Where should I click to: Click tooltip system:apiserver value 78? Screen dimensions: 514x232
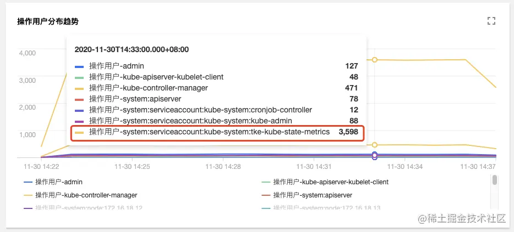pyautogui.click(x=354, y=99)
